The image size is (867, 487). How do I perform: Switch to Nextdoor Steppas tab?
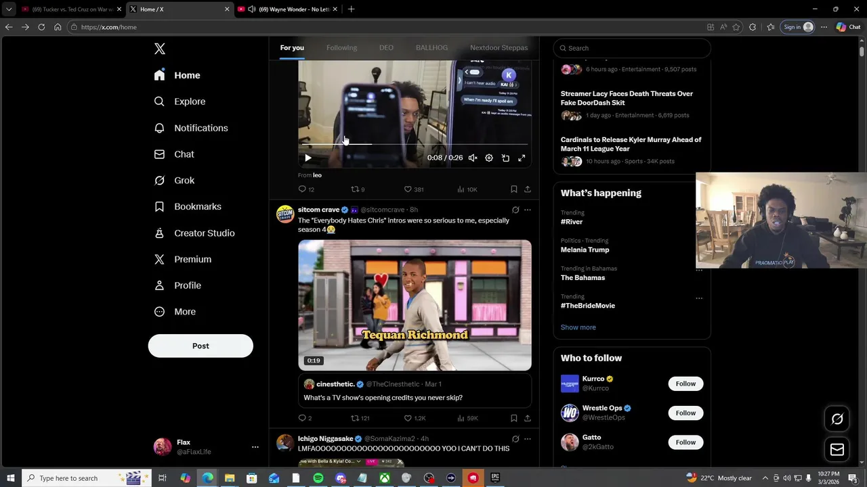(499, 47)
